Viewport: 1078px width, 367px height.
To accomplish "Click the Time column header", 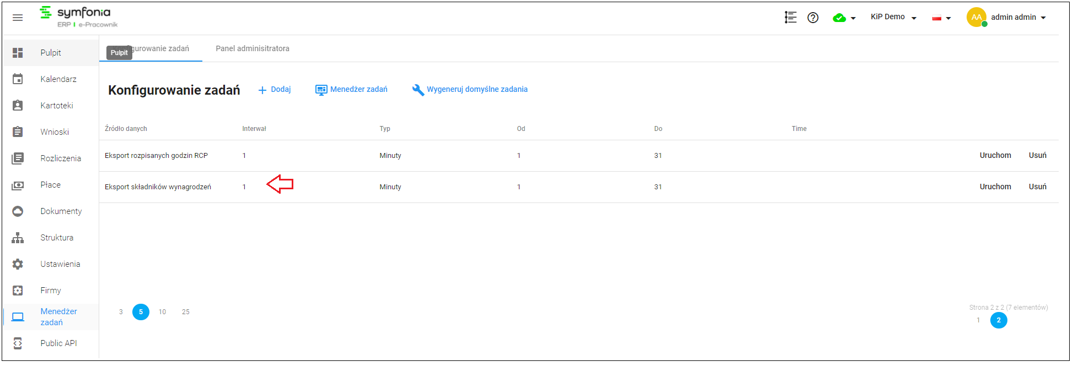I will (799, 129).
